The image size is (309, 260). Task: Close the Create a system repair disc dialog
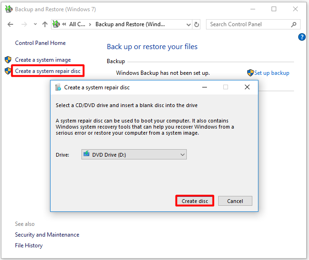pyautogui.click(x=247, y=87)
